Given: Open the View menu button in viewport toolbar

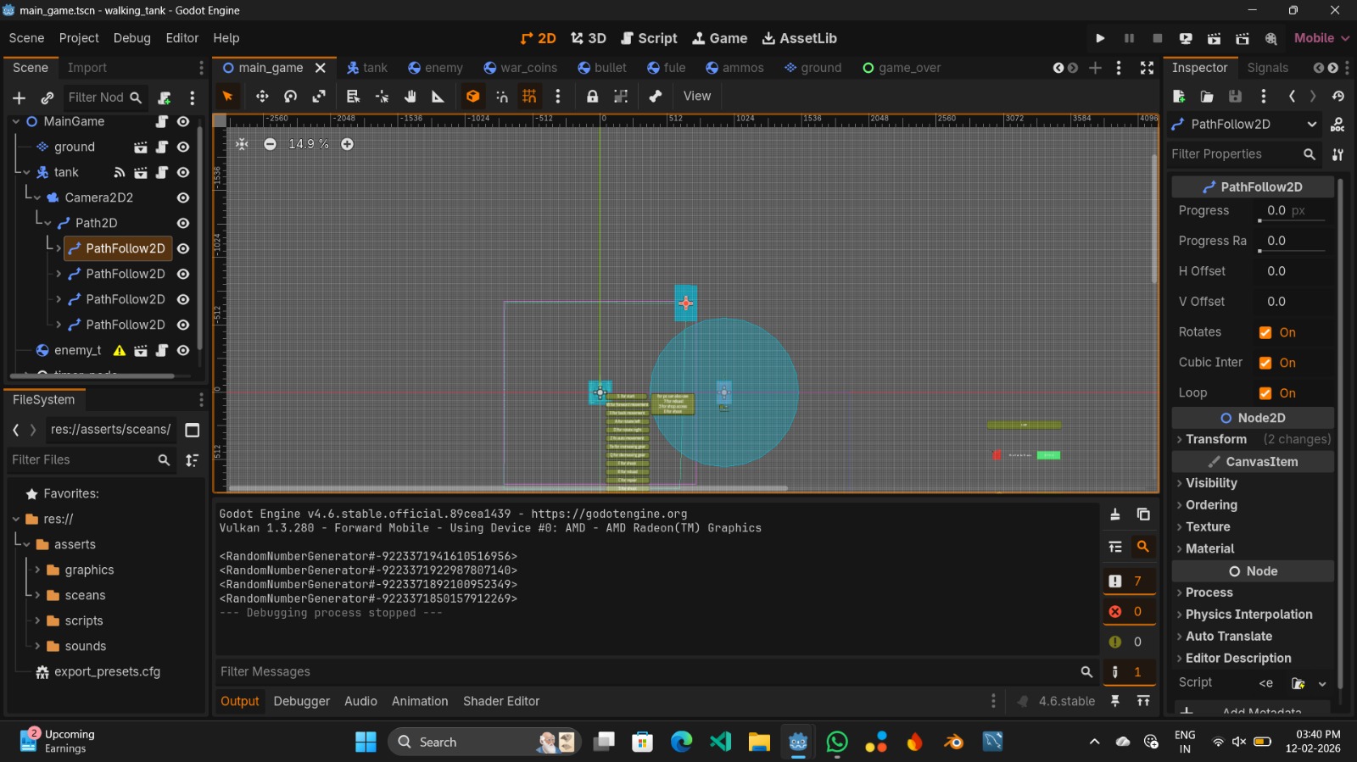Looking at the screenshot, I should coord(696,97).
